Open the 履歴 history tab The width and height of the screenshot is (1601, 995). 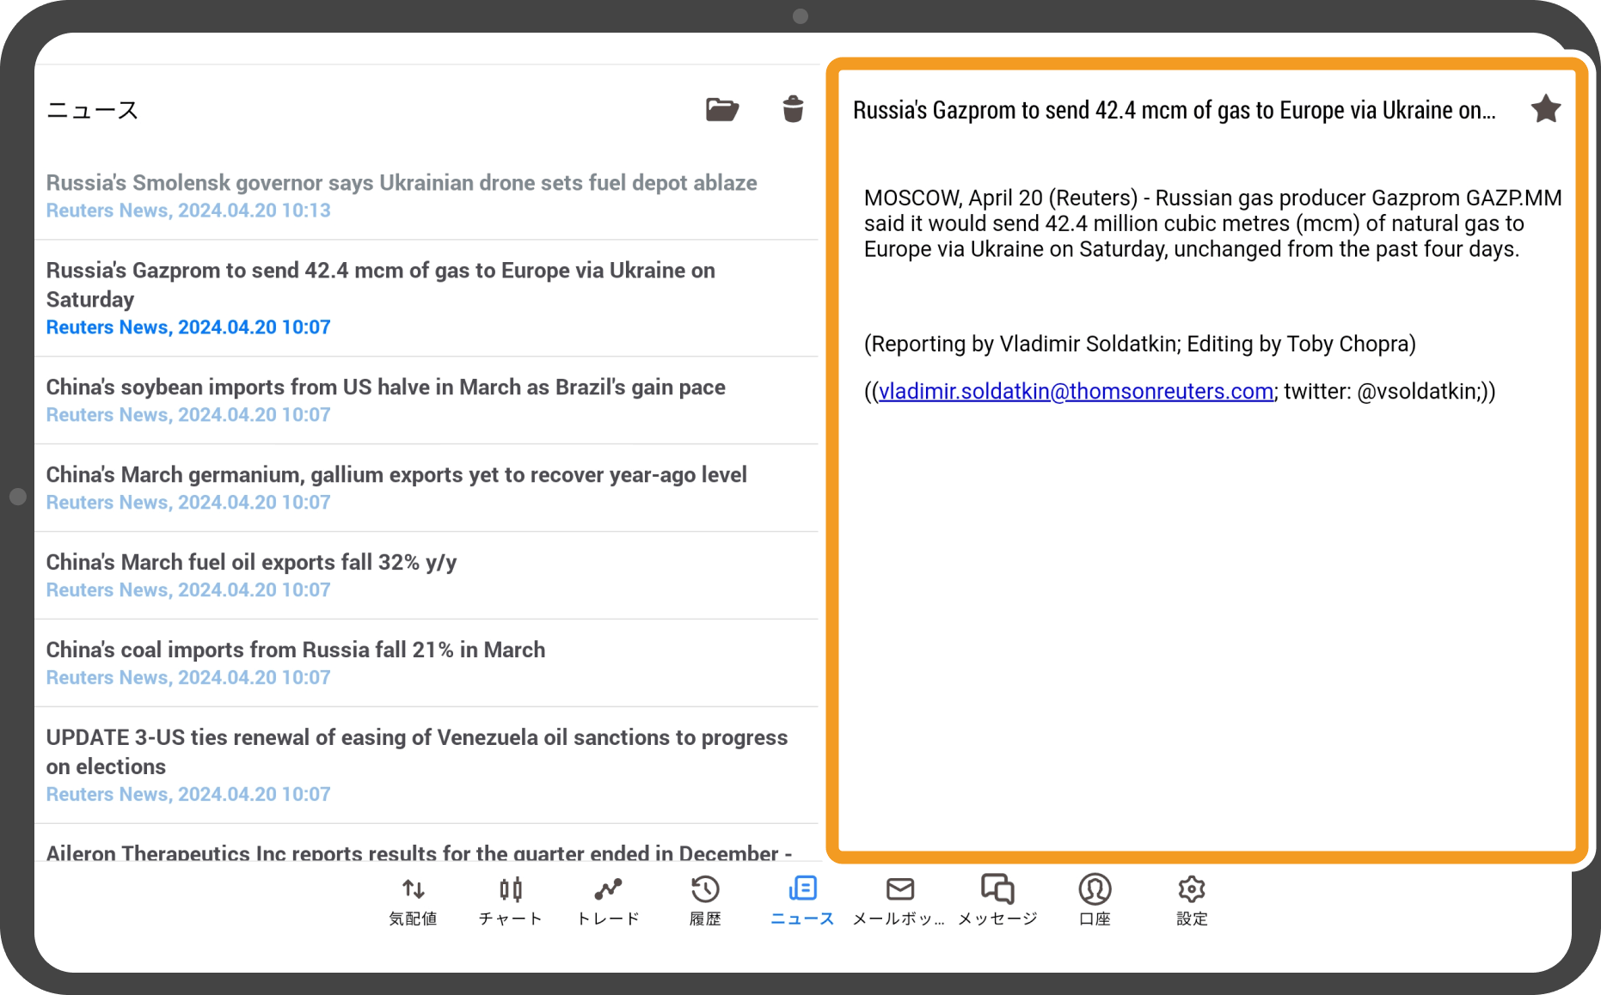[705, 900]
